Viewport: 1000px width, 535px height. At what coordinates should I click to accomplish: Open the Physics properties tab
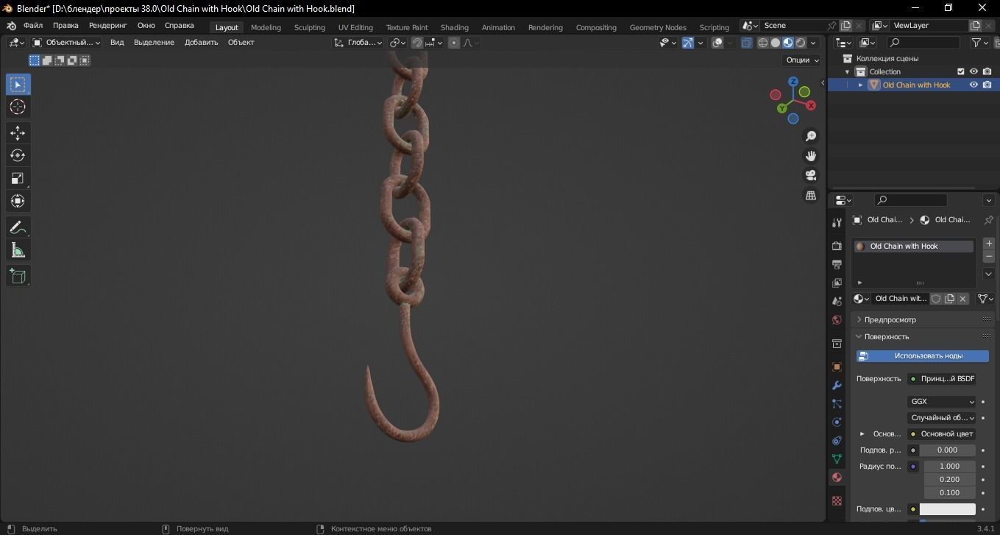pyautogui.click(x=837, y=422)
